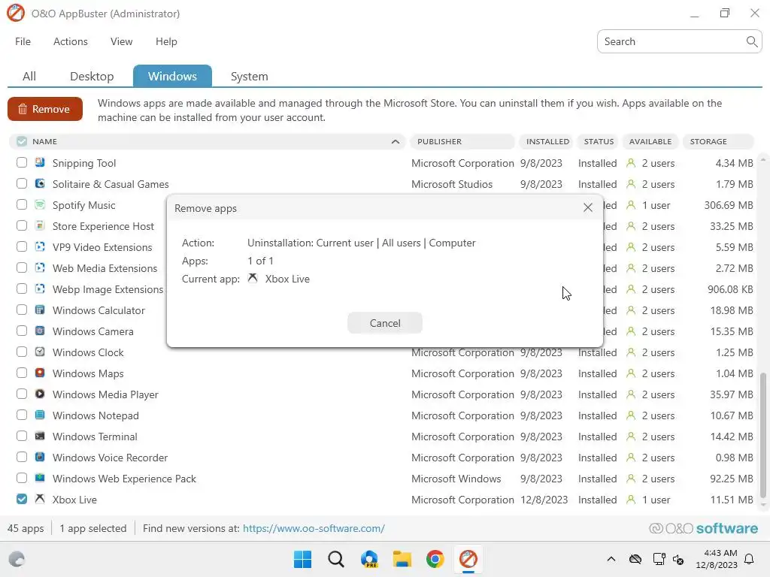Viewport: 770px width, 577px height.
Task: Open Windows Start menu
Action: point(302,559)
